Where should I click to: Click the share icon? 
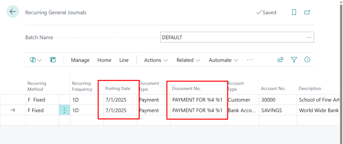[280, 60]
